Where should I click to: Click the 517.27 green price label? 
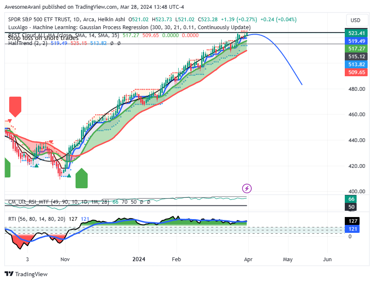tap(356, 49)
